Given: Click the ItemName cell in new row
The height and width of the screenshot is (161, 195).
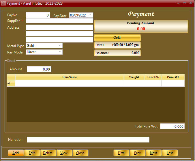Looking at the screenshot, I should pos(69,84).
